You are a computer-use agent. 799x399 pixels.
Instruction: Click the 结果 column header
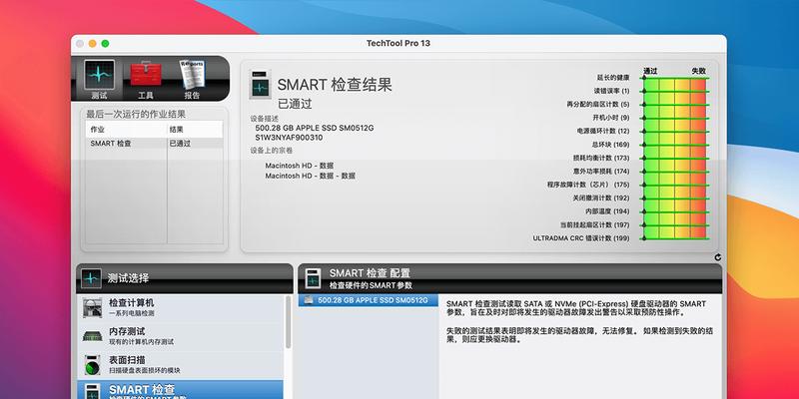pos(195,130)
